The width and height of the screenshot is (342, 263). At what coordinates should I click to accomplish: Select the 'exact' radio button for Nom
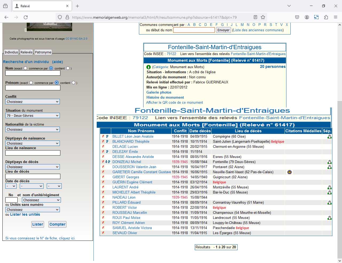pos(25,68)
